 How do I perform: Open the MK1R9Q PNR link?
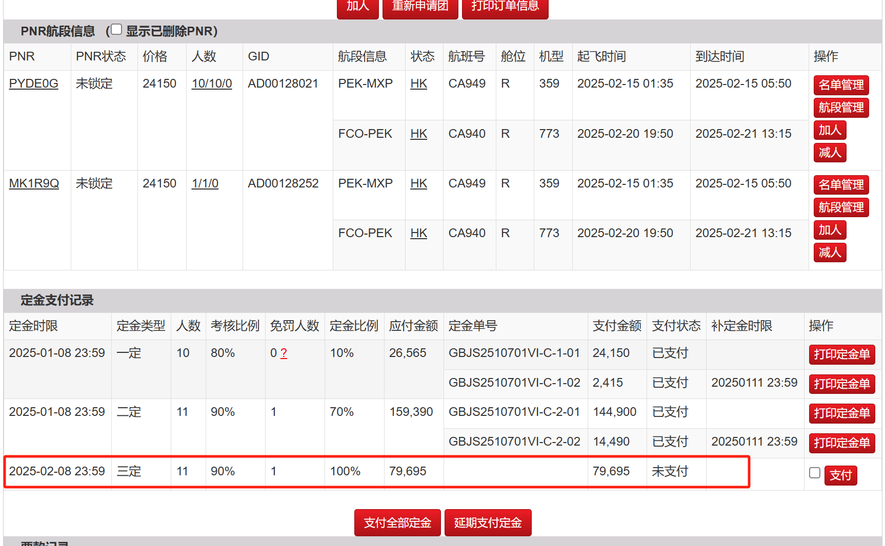point(34,183)
